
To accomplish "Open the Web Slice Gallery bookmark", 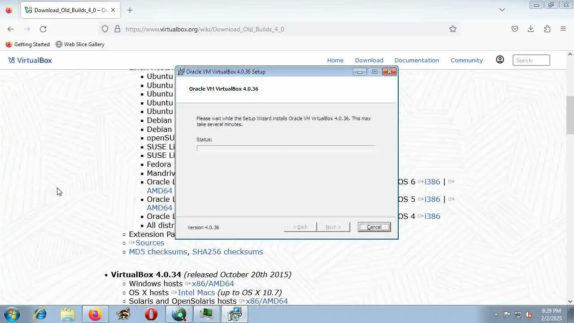I will click(x=80, y=44).
